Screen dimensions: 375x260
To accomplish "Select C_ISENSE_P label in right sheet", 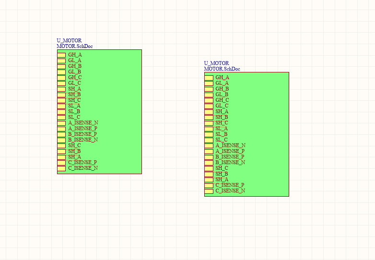I will point(230,185).
